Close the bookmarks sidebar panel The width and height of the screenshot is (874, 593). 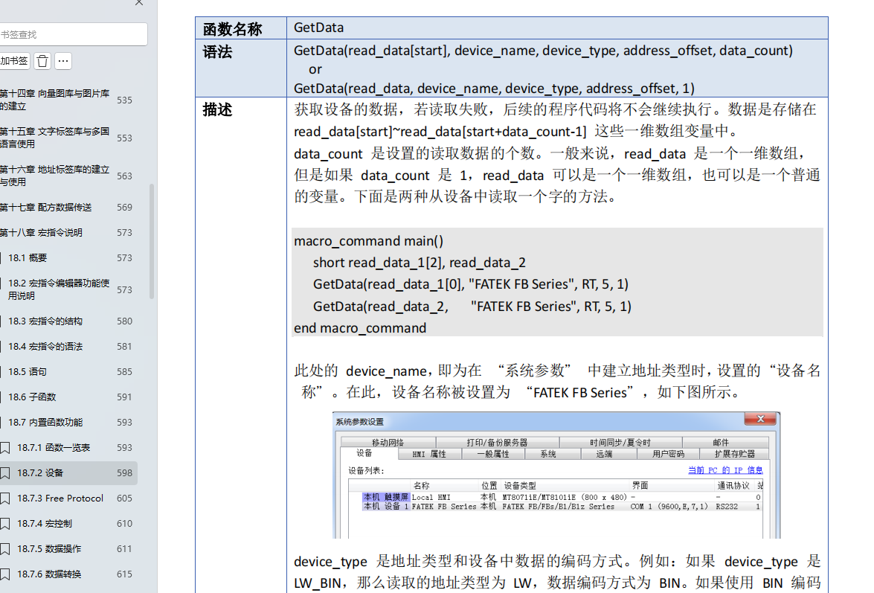point(138,3)
